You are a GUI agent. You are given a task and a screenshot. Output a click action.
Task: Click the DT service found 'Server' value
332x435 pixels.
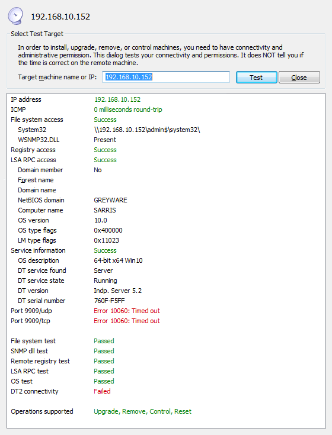[103, 270]
